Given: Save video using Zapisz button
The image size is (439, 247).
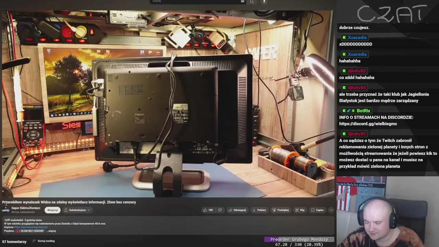Looking at the screenshot, I should [317, 210].
